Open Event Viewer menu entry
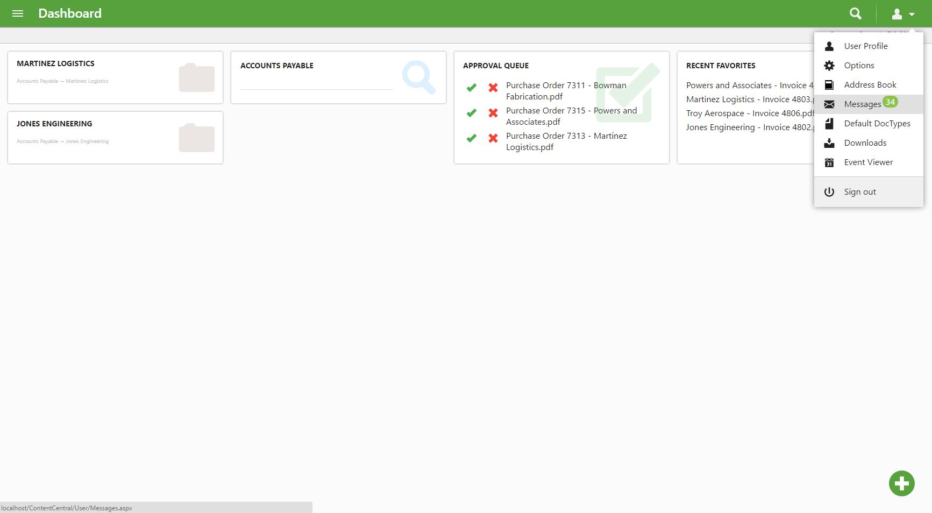Viewport: 932px width, 513px height. click(869, 162)
